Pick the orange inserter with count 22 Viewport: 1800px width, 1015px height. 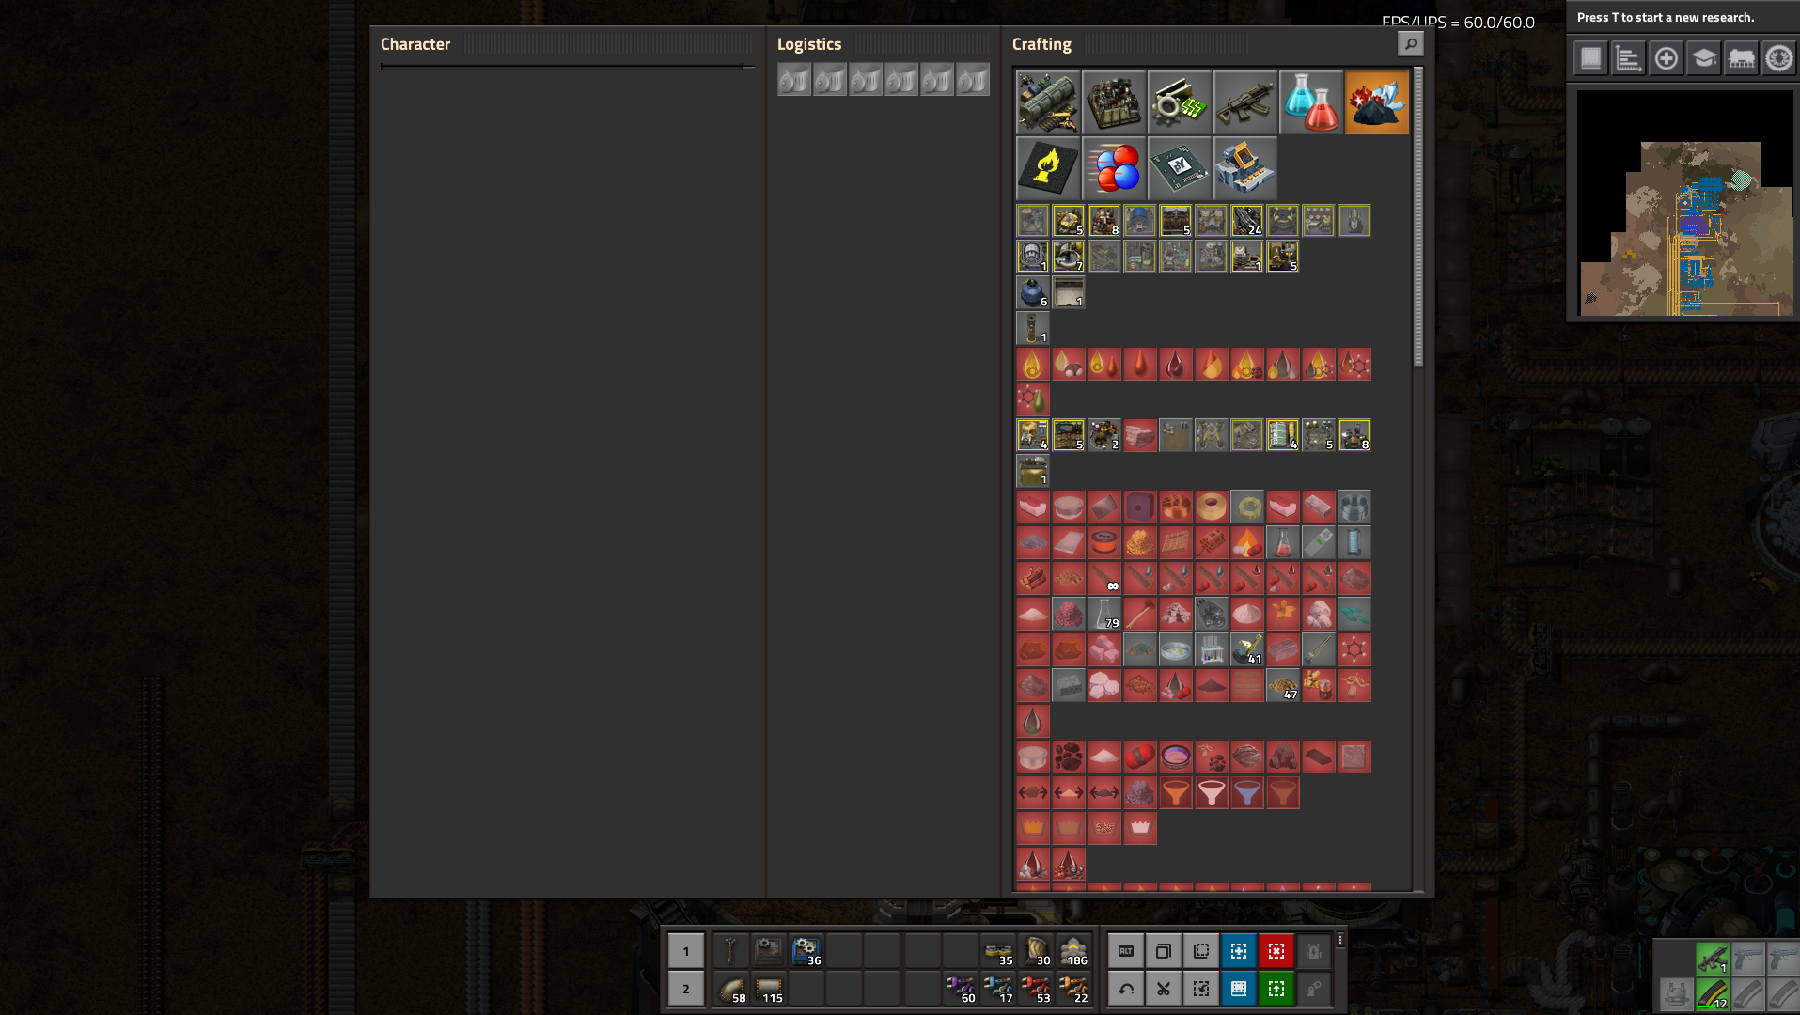click(1073, 989)
